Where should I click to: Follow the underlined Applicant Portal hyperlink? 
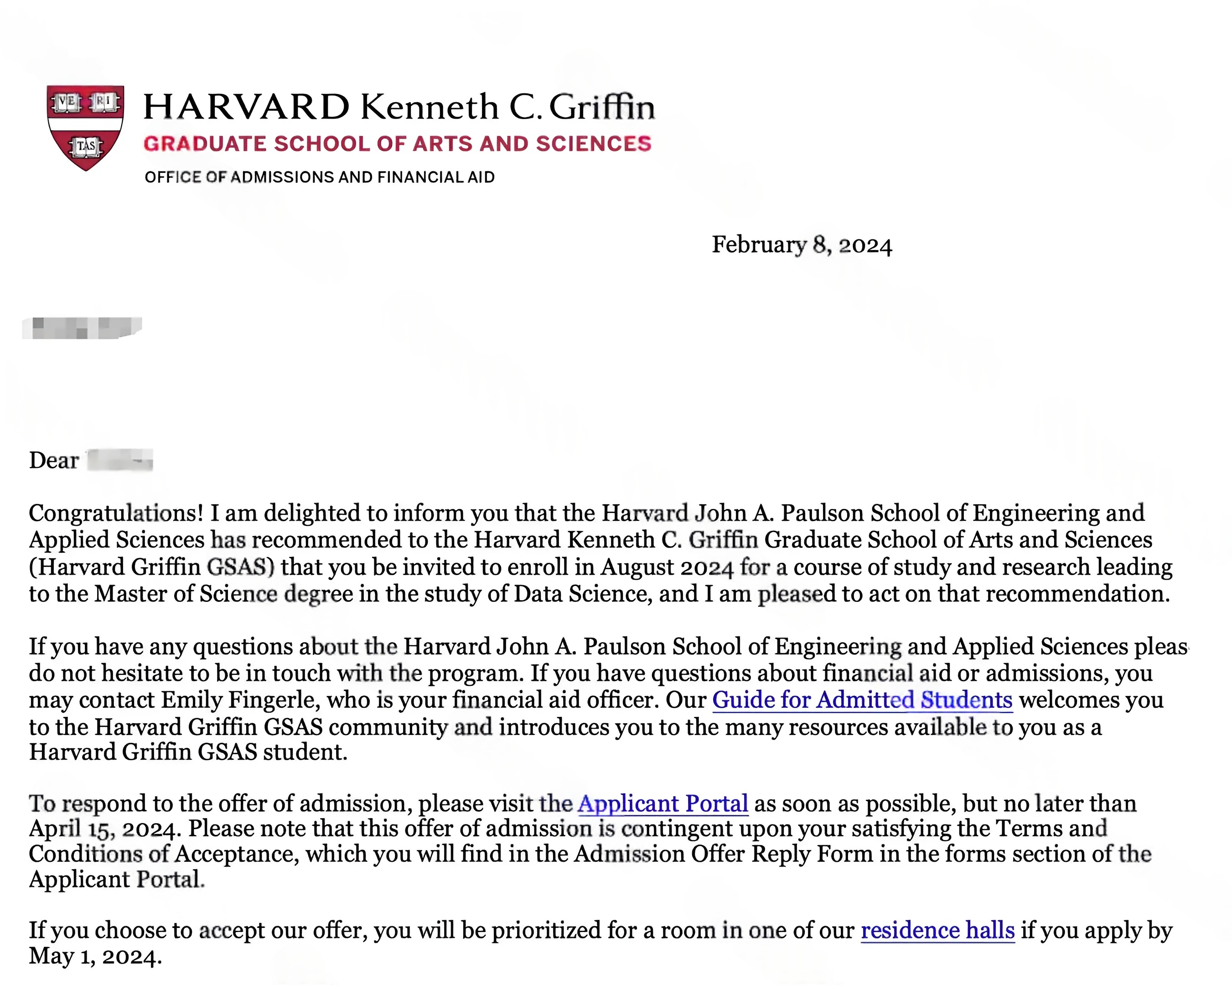click(663, 804)
